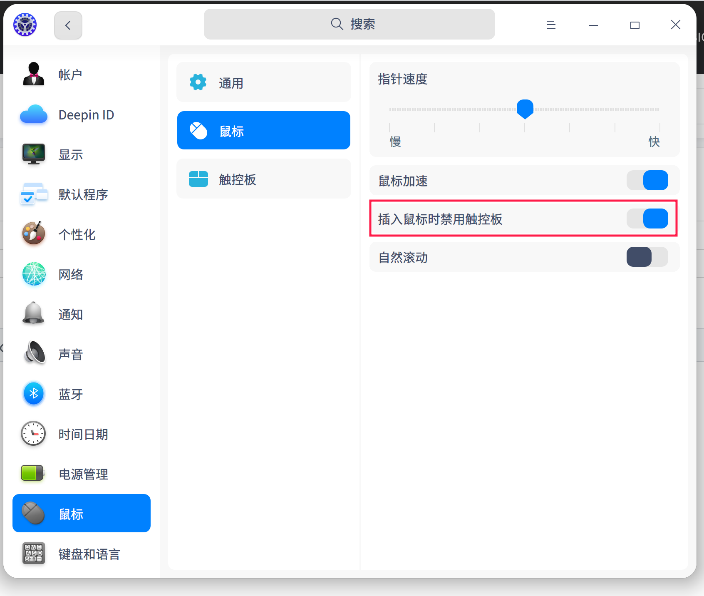The height and width of the screenshot is (596, 704).
Task: Select the Deepin ID cloud icon
Action: tap(33, 114)
